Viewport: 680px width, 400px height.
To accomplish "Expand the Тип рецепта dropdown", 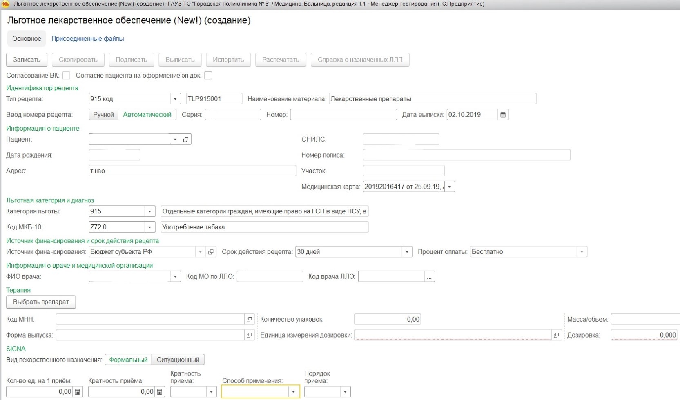I will [x=175, y=99].
